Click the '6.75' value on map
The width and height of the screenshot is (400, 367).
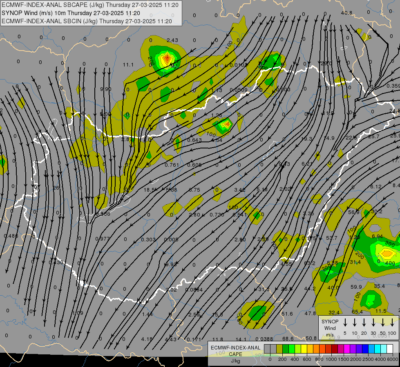194,190
